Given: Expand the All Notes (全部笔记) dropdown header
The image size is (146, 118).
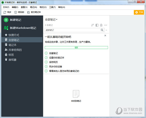Looking at the screenshot, I should coord(51,20).
